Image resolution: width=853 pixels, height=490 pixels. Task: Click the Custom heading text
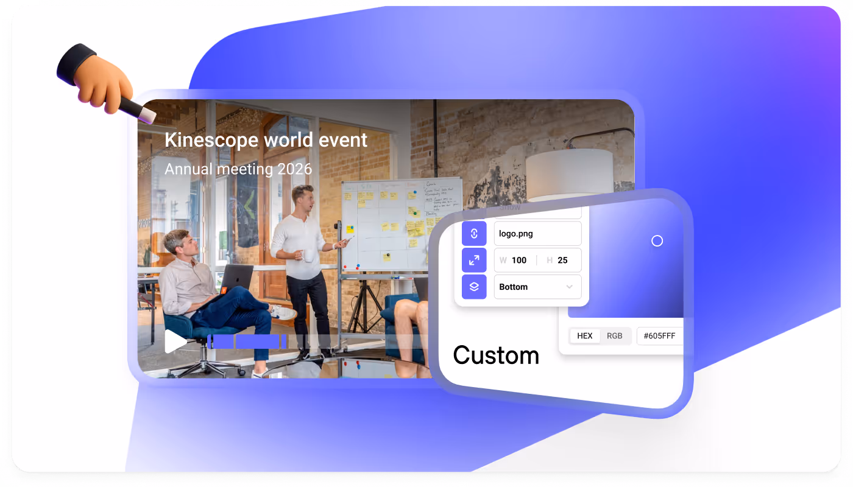[496, 355]
